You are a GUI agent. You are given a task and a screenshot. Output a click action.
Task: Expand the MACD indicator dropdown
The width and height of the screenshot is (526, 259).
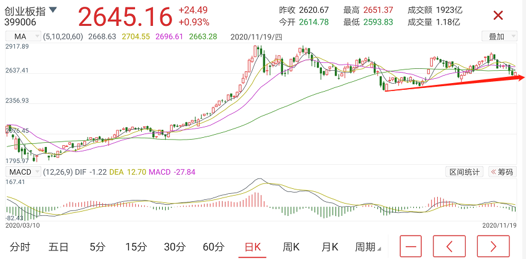[x=23, y=172]
